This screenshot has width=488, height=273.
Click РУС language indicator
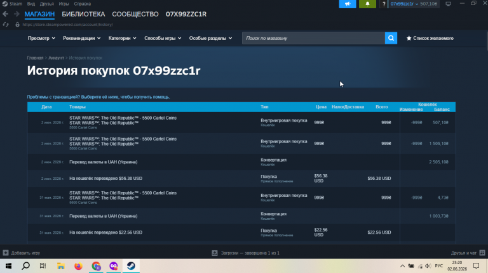pyautogui.click(x=439, y=266)
